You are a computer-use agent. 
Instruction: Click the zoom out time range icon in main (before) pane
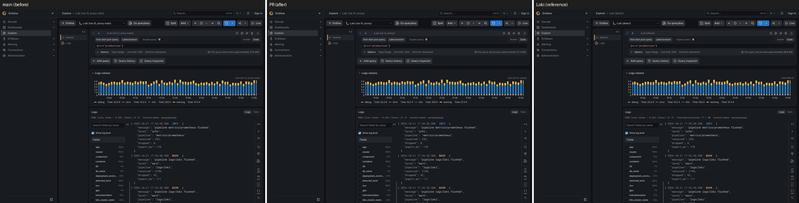pos(219,23)
